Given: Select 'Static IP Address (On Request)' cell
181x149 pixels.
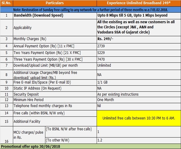Looking at the screenshot, I should (x=55, y=88).
